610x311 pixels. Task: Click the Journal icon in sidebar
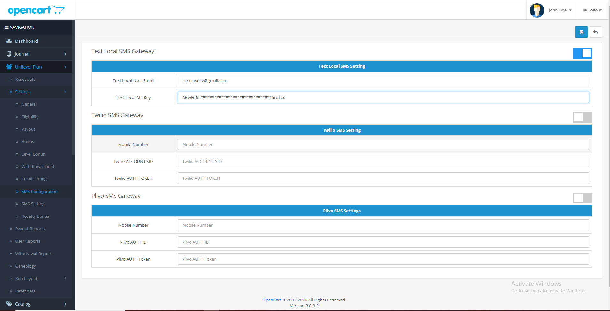[x=9, y=54]
